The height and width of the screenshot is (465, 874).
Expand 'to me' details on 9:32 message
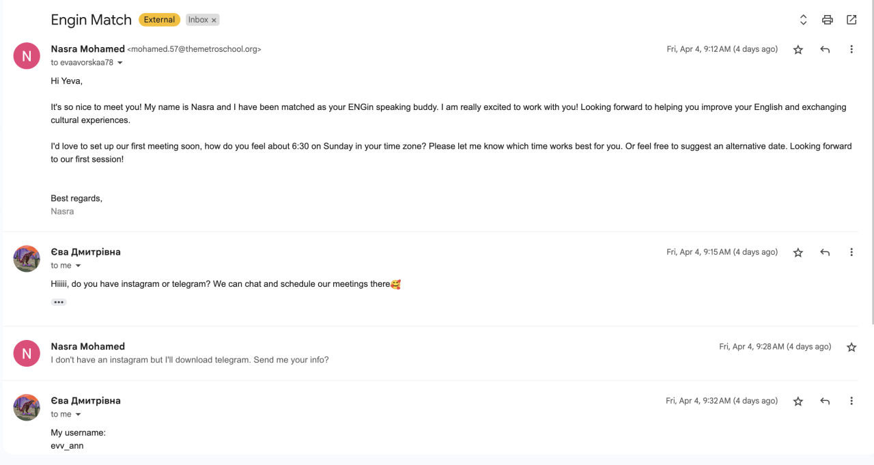[x=78, y=414]
